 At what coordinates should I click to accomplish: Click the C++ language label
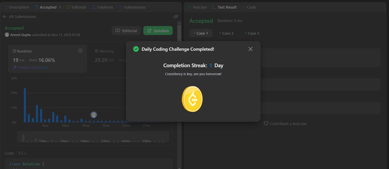pyautogui.click(x=22, y=153)
